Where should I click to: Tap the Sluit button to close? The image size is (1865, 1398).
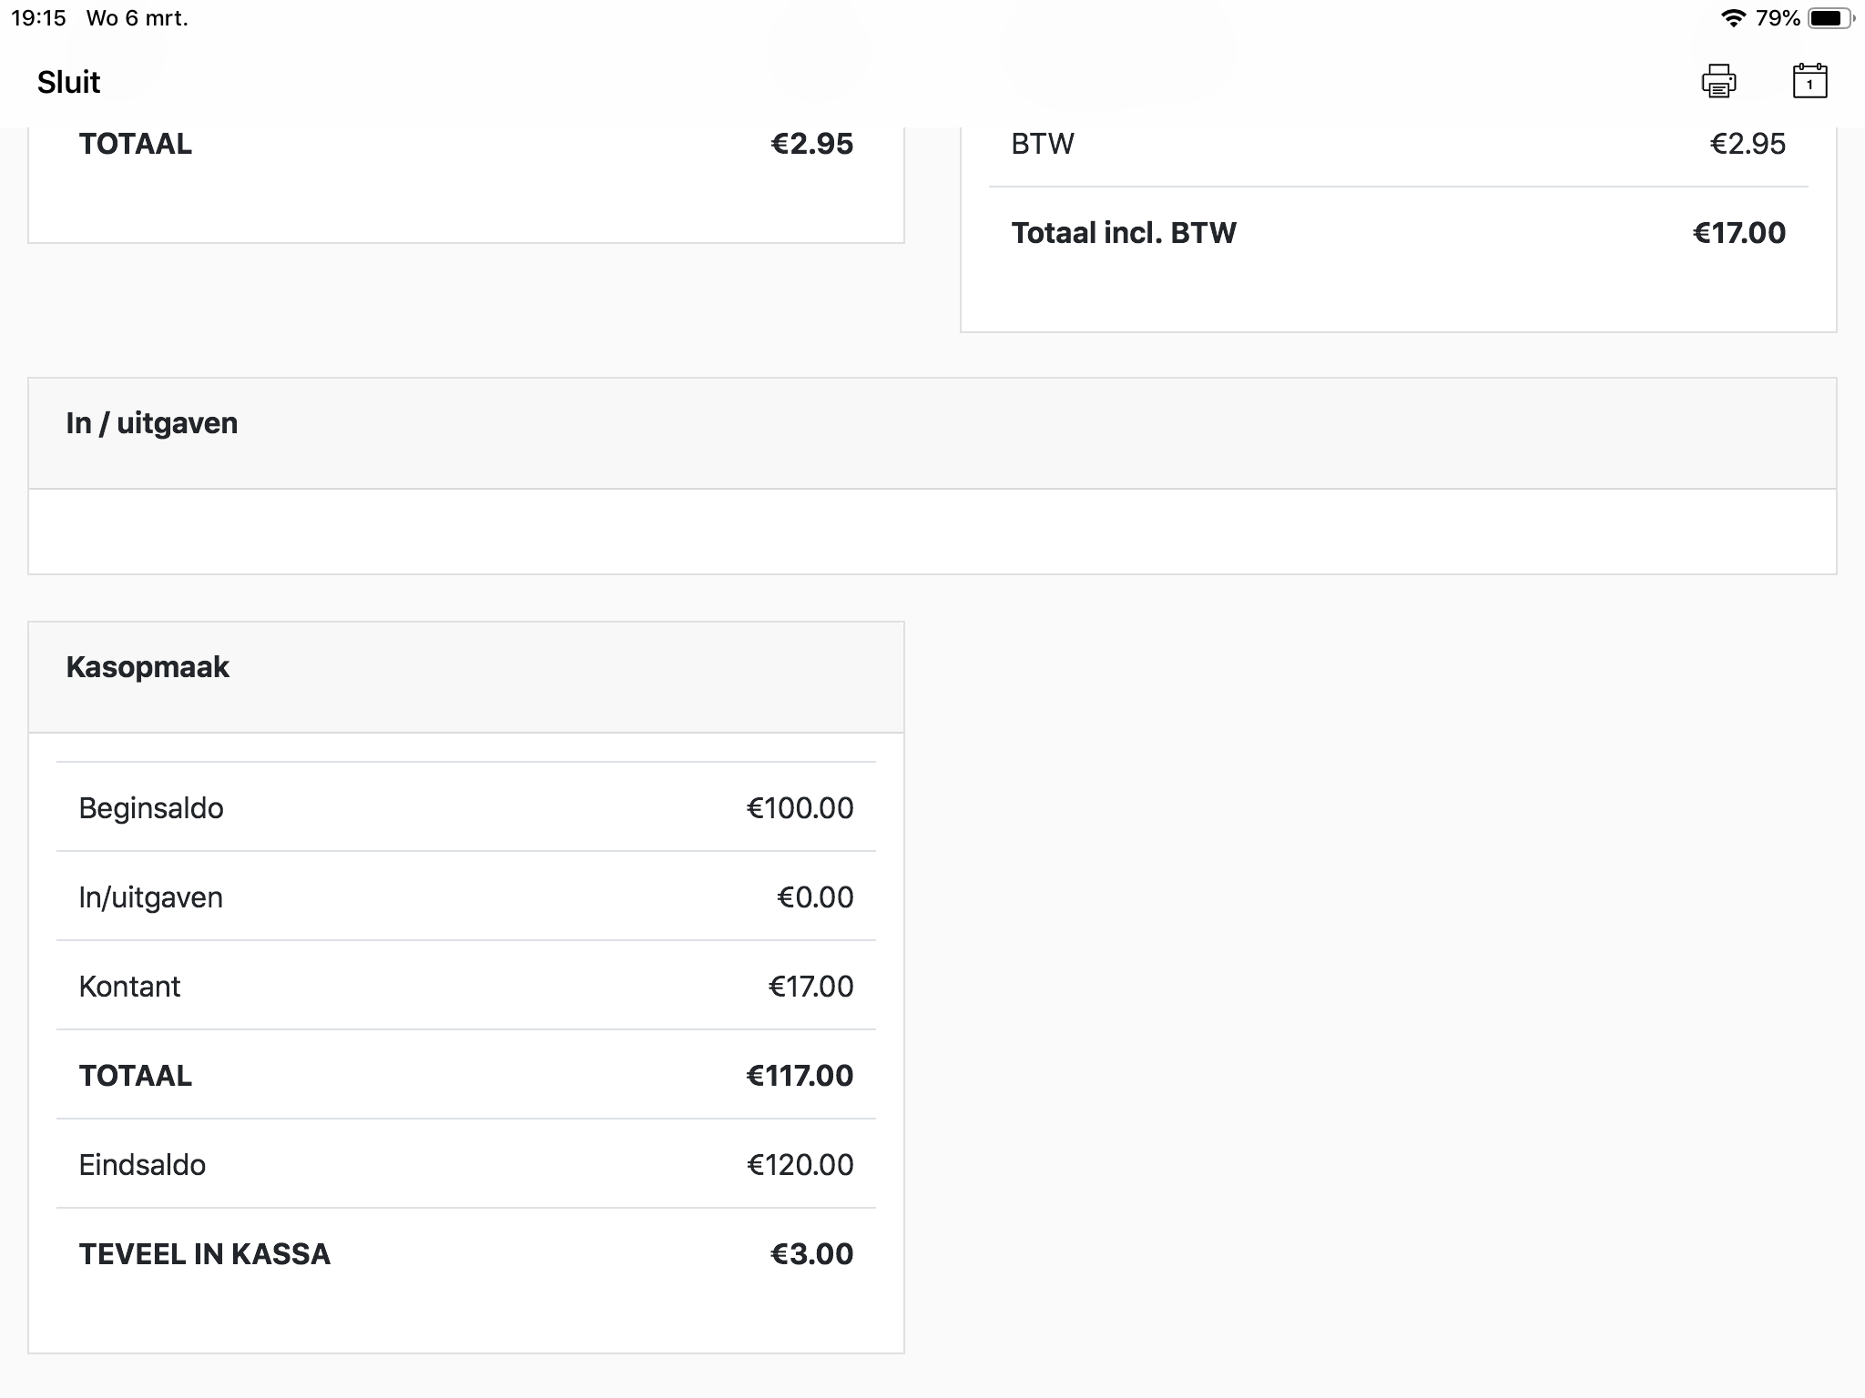tap(68, 82)
